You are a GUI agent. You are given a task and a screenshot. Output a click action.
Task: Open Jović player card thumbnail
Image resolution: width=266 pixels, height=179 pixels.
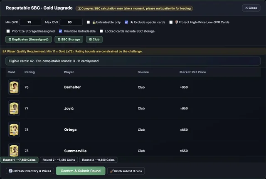(14, 108)
